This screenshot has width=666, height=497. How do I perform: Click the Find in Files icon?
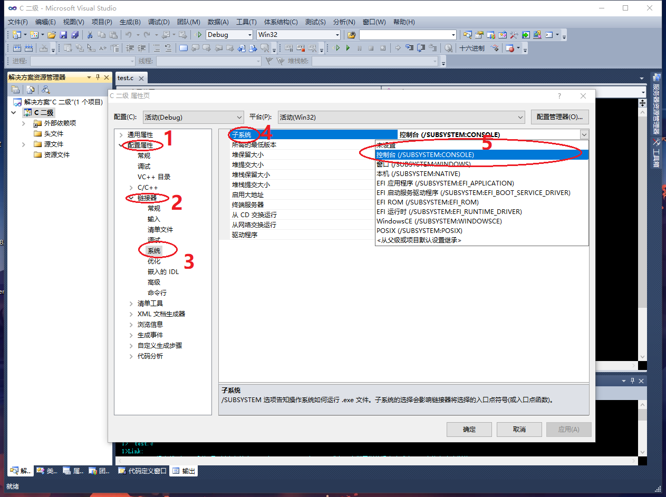352,35
